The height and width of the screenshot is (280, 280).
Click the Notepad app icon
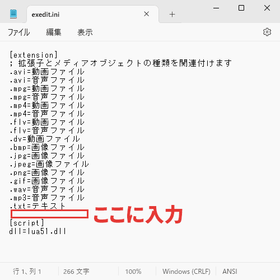(13, 14)
